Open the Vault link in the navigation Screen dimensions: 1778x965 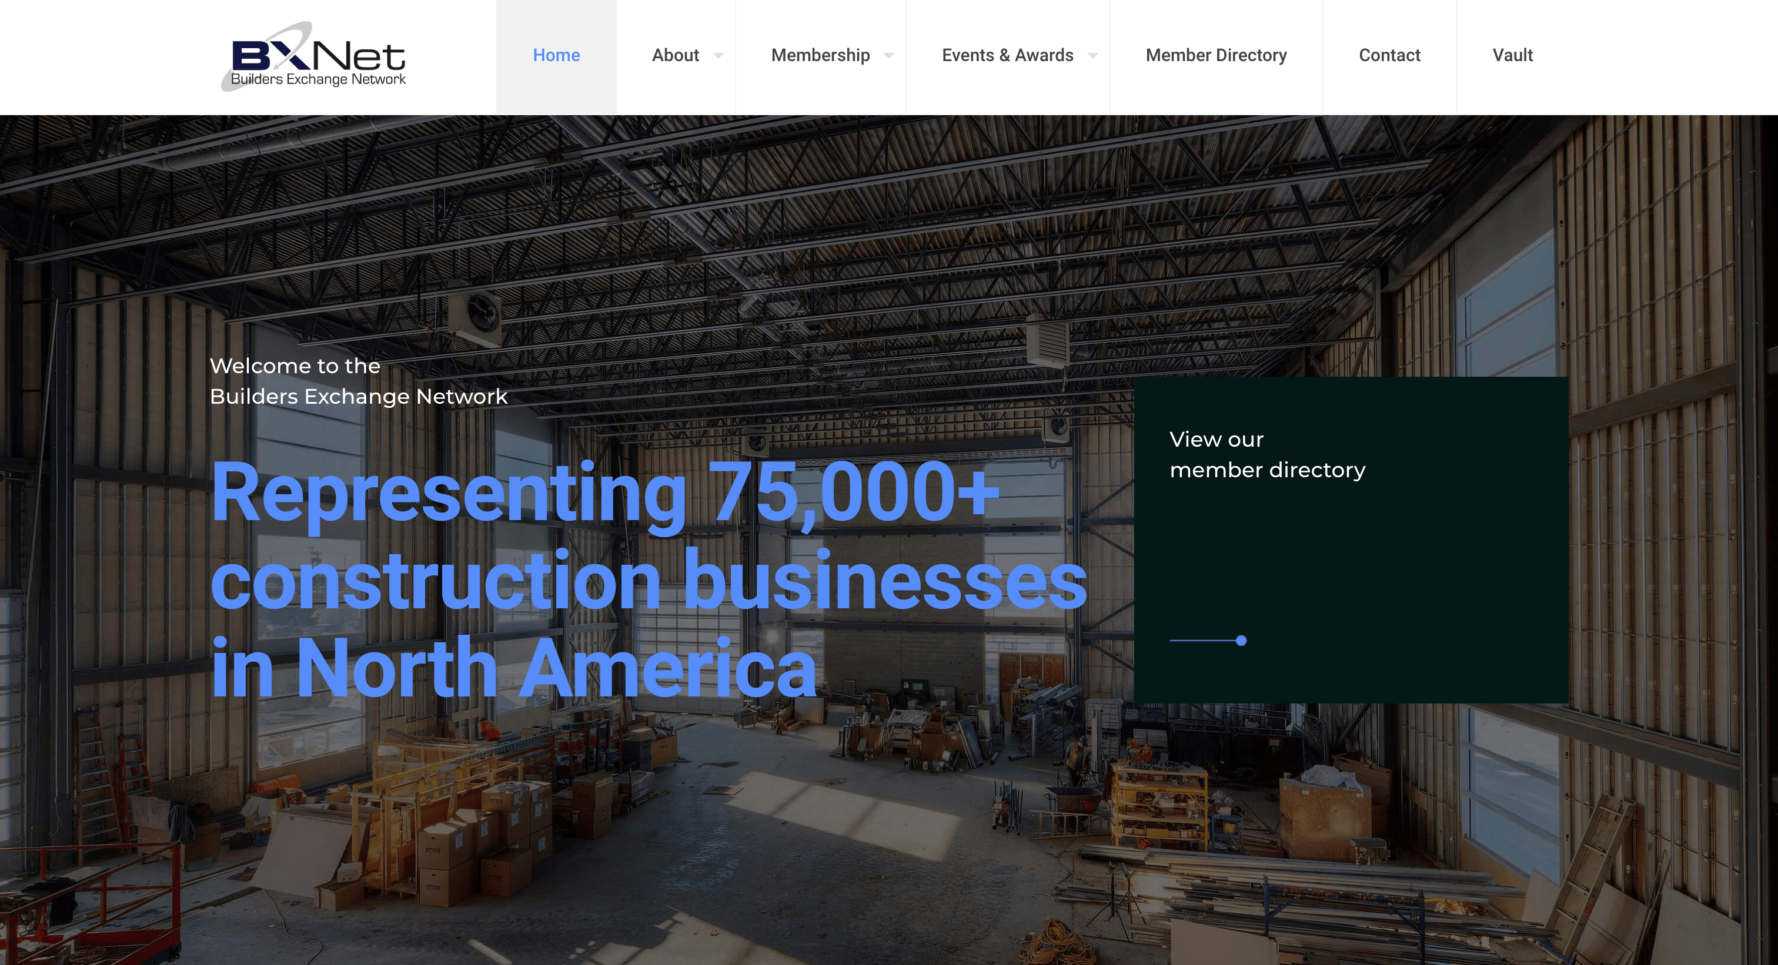click(1512, 56)
